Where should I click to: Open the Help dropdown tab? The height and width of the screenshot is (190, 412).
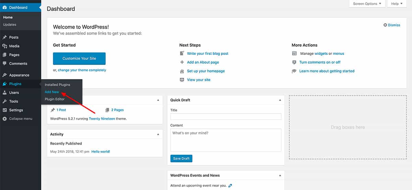coord(397,4)
